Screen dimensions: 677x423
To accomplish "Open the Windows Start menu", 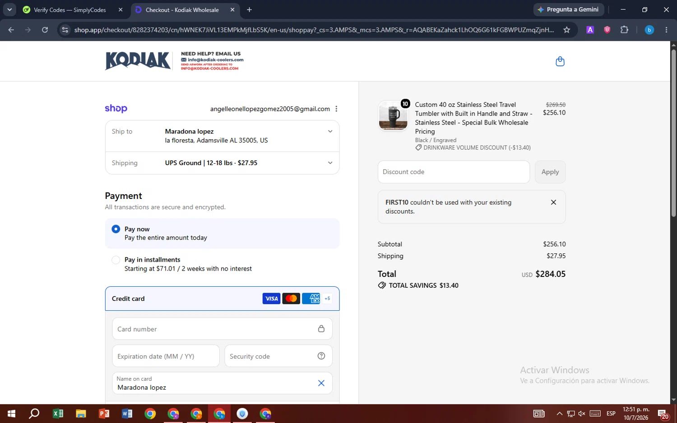I will pos(12,414).
